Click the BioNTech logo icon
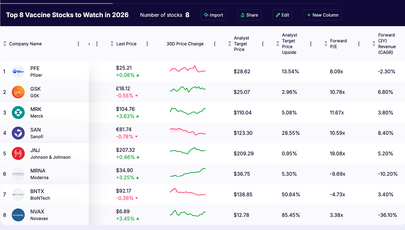The width and height of the screenshot is (405, 230). coord(18,194)
